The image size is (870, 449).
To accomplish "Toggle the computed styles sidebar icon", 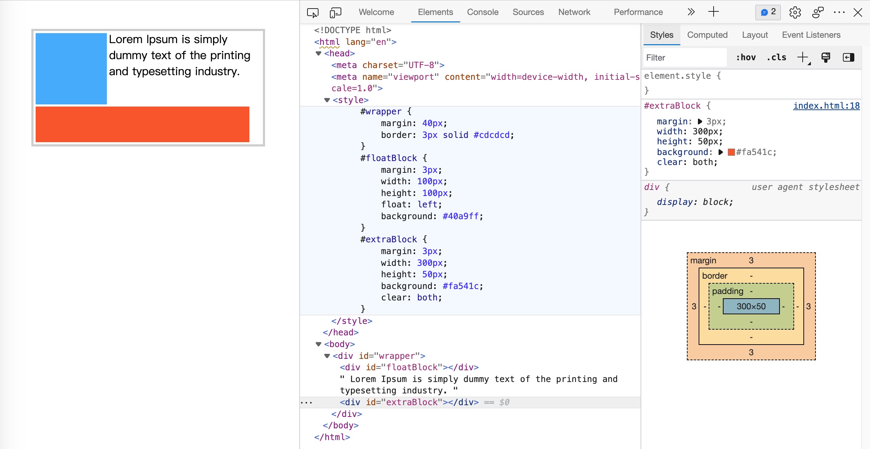I will point(848,57).
